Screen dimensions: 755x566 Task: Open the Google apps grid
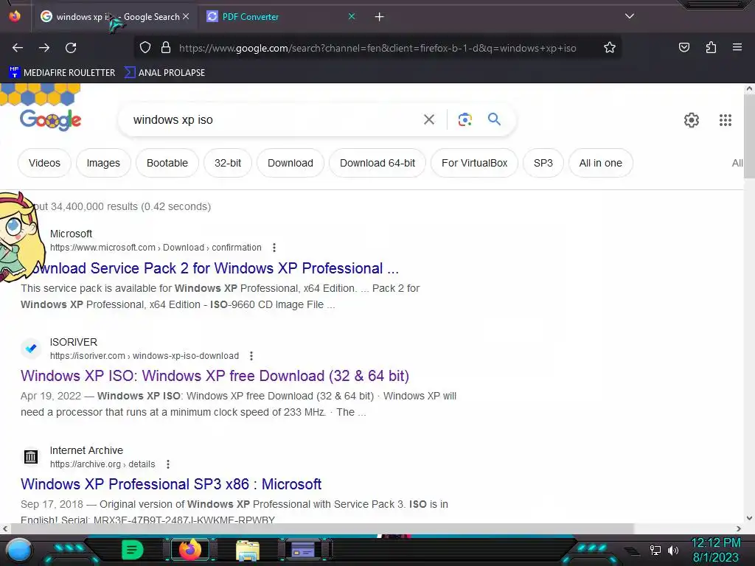point(726,120)
